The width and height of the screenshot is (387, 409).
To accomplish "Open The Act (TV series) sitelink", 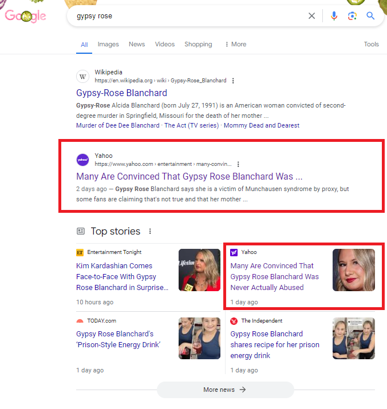I will (x=191, y=125).
